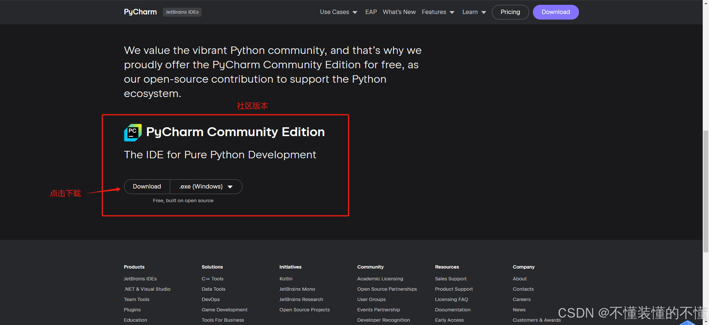Click the PyCharm Community Edition heading

coord(236,132)
